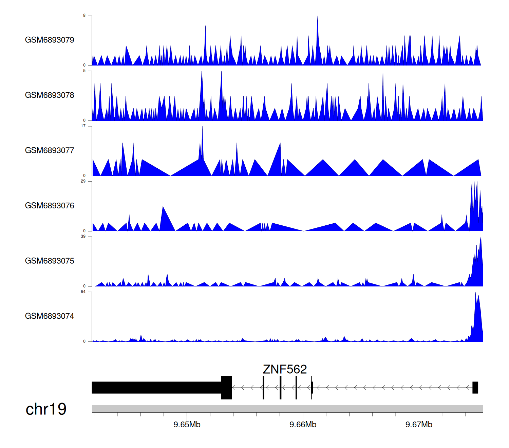This screenshot has width=509, height=448.
Task: Click the y-axis maximum value 64
Action: [x=83, y=292]
